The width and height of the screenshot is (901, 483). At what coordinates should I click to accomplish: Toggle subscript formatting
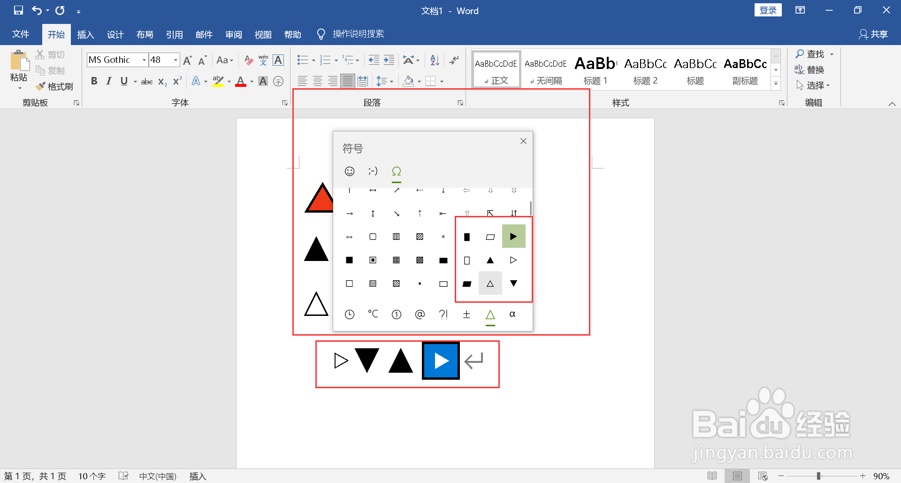pyautogui.click(x=162, y=81)
